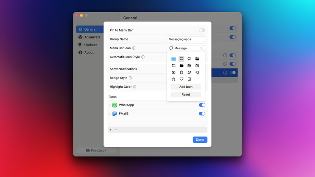The height and width of the screenshot is (177, 315).
Task: Pick the round speech bubble icon
Action: coord(189,59)
